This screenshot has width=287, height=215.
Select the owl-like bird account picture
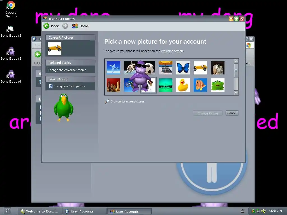pos(217,68)
